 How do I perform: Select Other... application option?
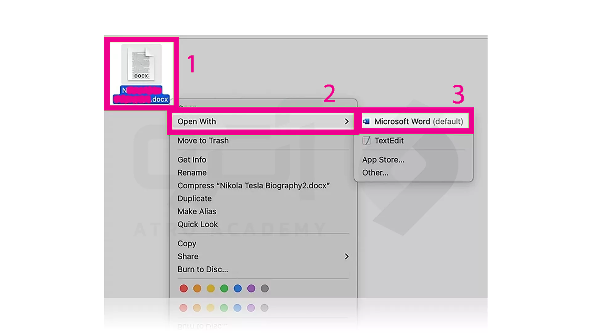pos(375,173)
